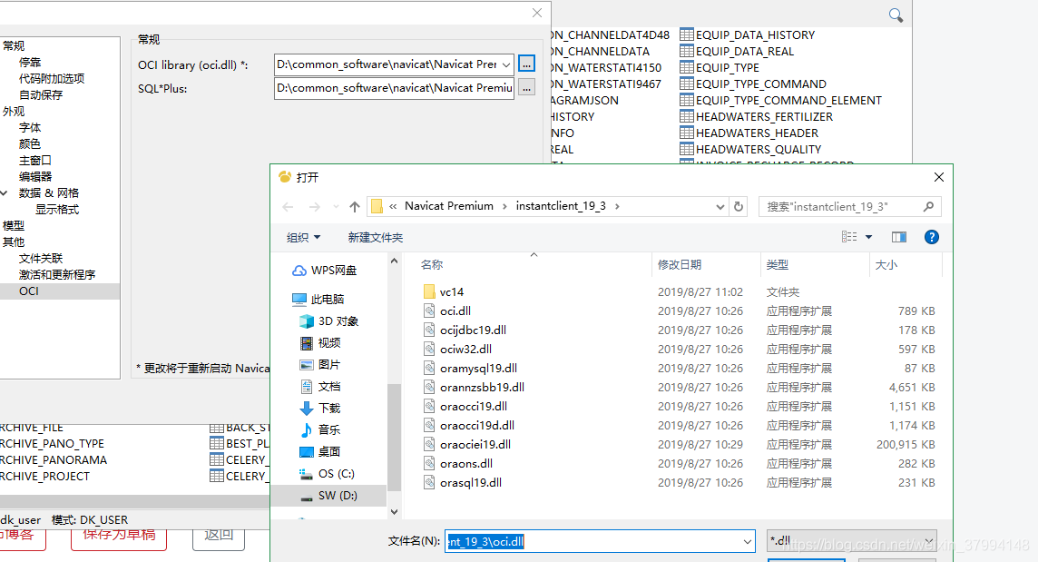Select 常规 in options tree
The width and height of the screenshot is (1038, 562).
pos(14,45)
